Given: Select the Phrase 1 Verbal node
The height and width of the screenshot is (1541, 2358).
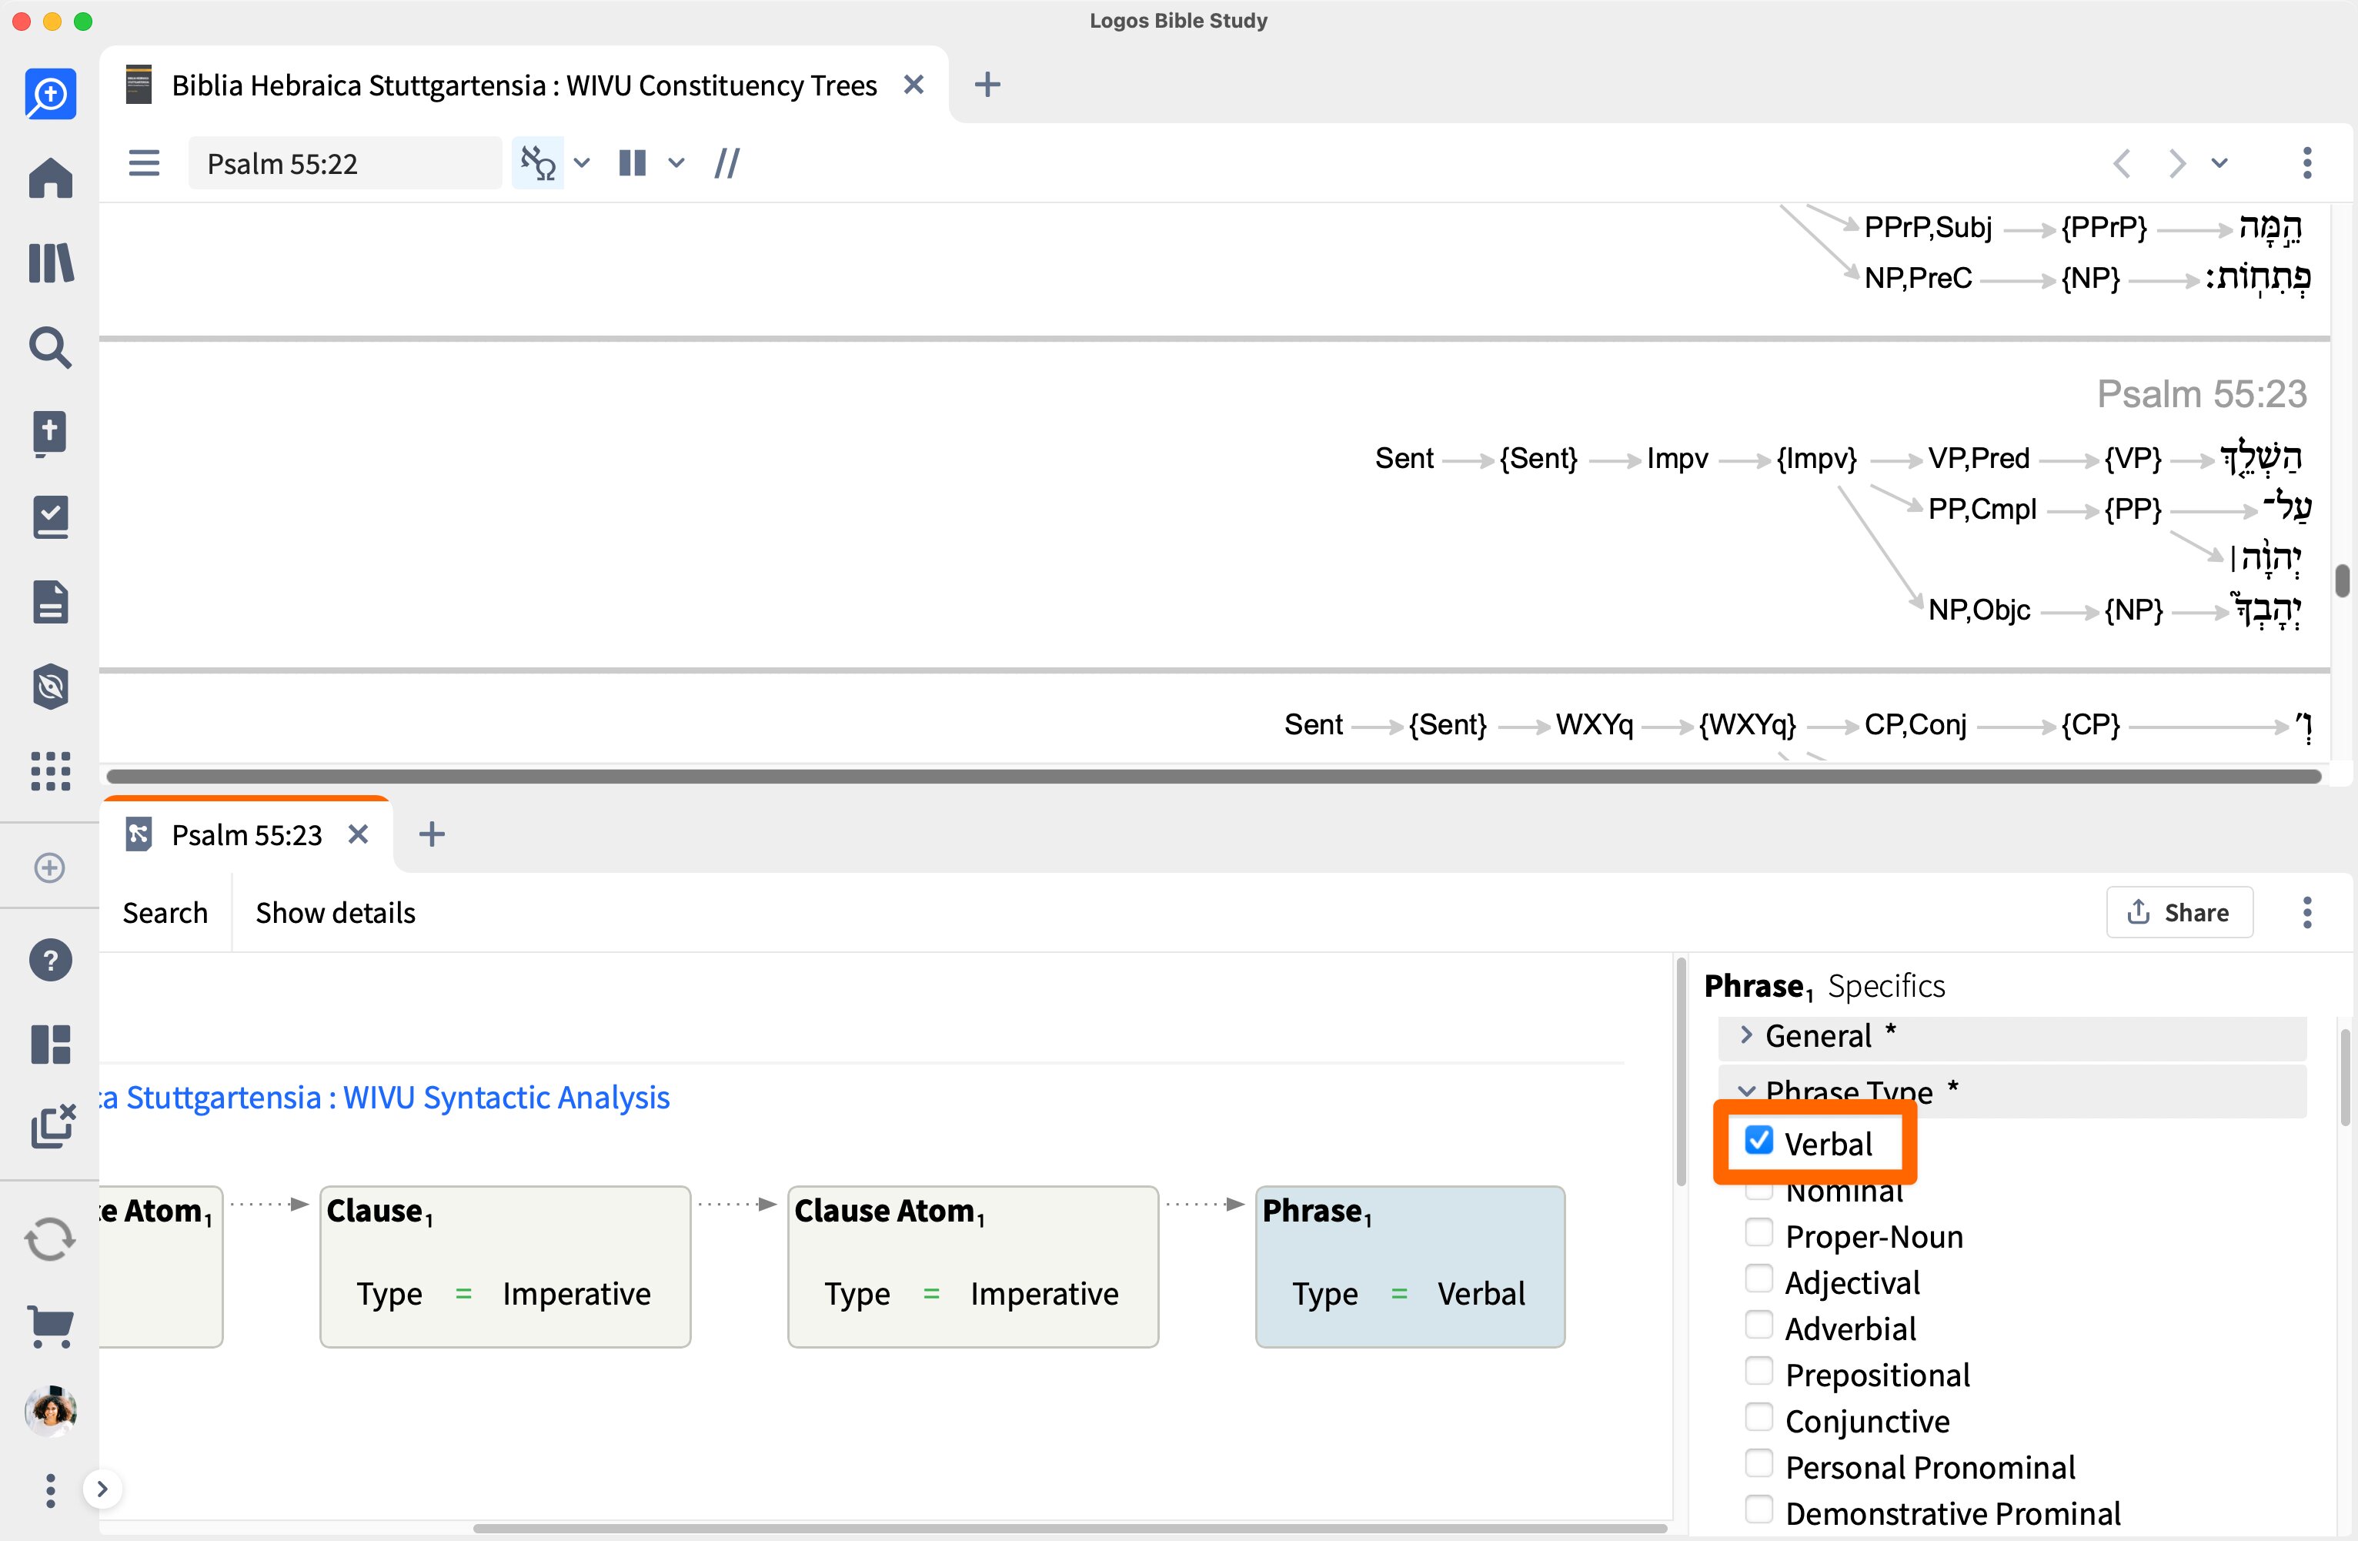Looking at the screenshot, I should click(x=1410, y=1266).
